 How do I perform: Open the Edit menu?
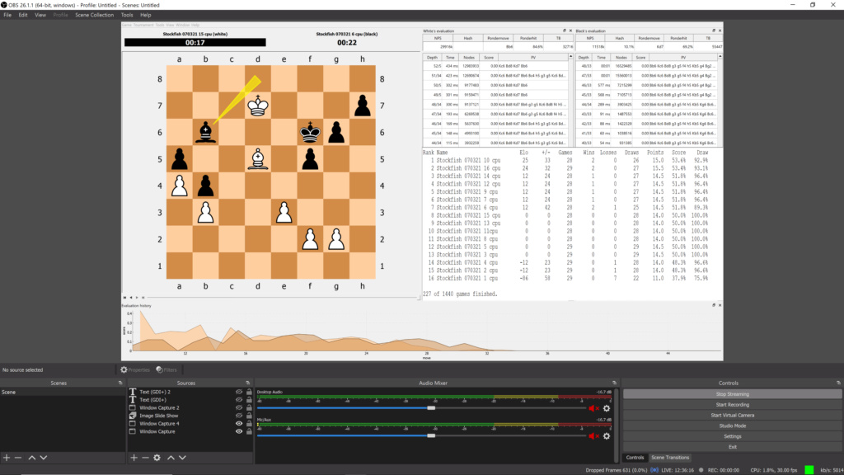(x=23, y=15)
